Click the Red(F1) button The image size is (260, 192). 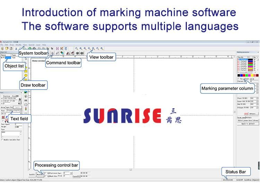(x=32, y=174)
